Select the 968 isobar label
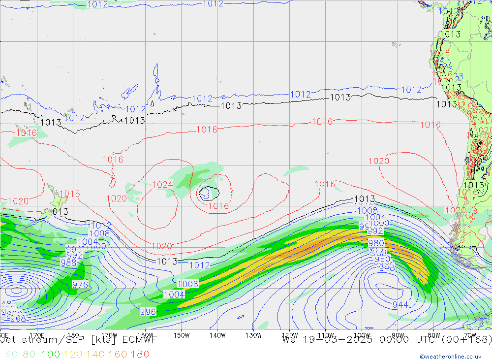The image size is (492, 361). 18,319
